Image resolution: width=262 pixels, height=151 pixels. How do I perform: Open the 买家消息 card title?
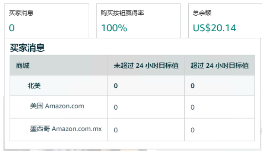click(x=21, y=13)
